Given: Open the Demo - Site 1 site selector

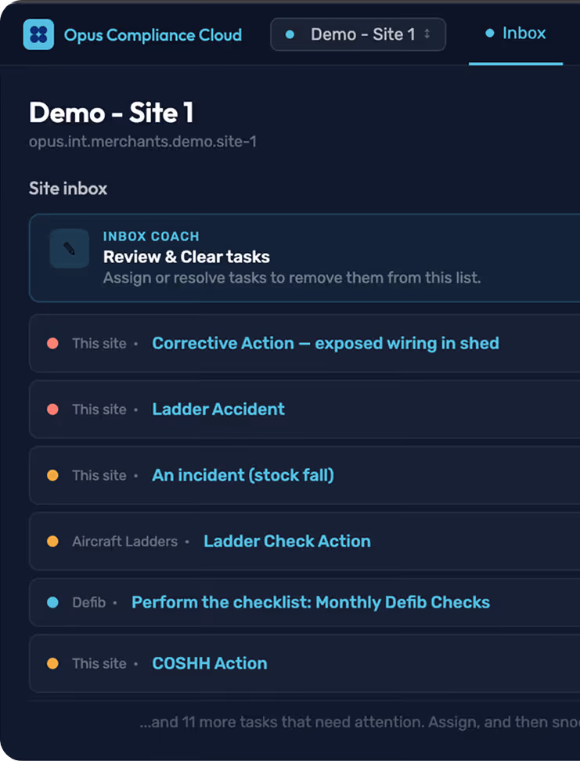Looking at the screenshot, I should (x=358, y=34).
